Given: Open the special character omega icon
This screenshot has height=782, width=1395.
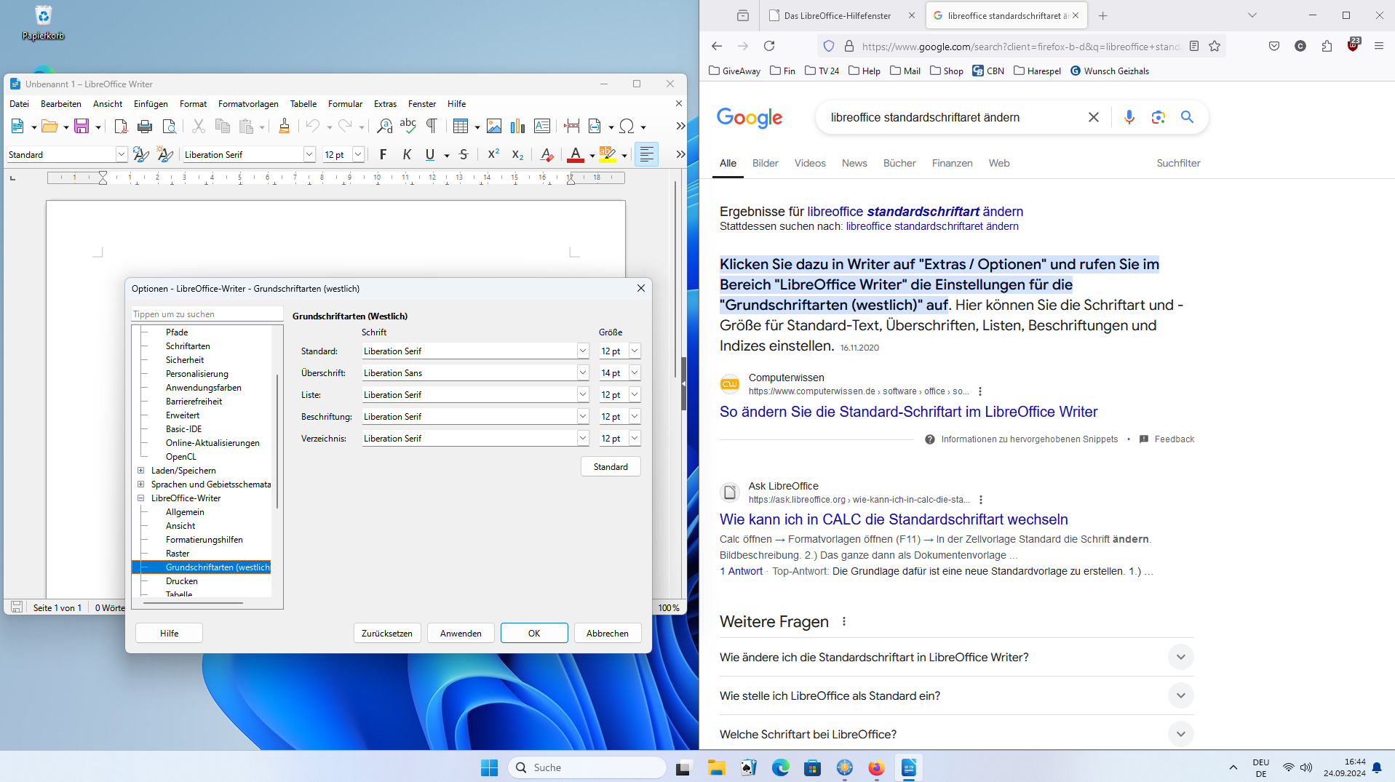Looking at the screenshot, I should pyautogui.click(x=627, y=127).
